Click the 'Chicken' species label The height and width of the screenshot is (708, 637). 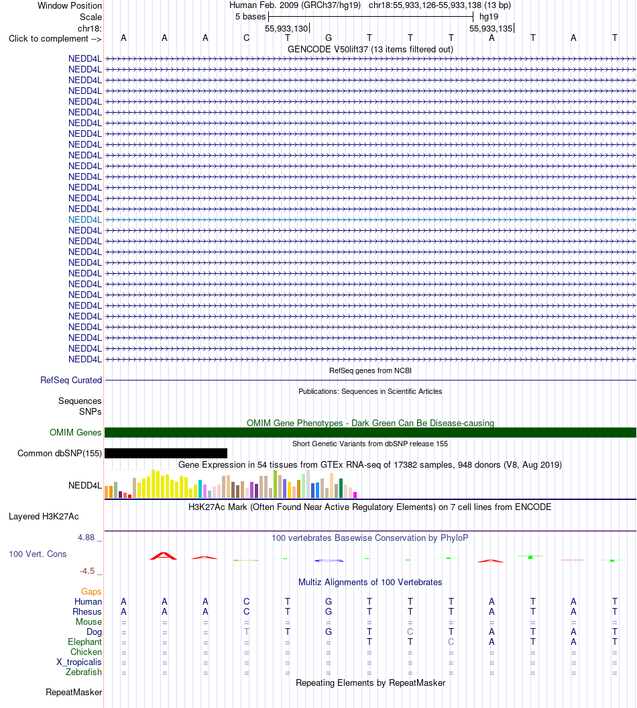pos(86,652)
